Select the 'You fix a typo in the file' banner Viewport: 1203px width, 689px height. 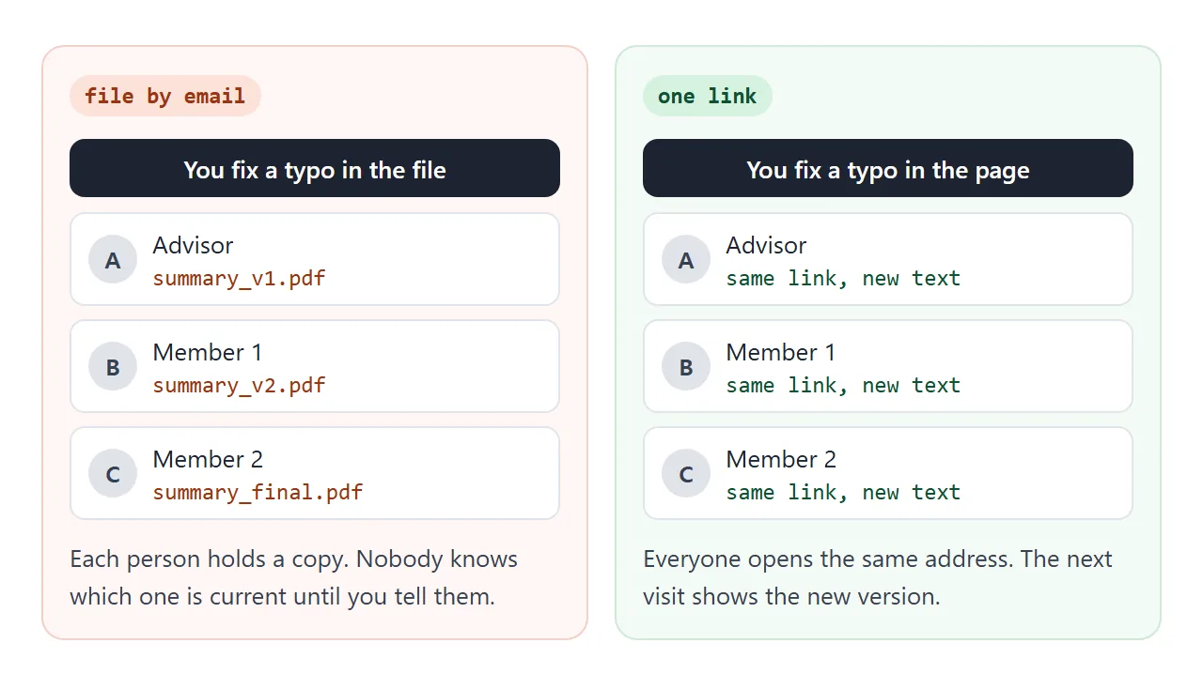click(315, 169)
